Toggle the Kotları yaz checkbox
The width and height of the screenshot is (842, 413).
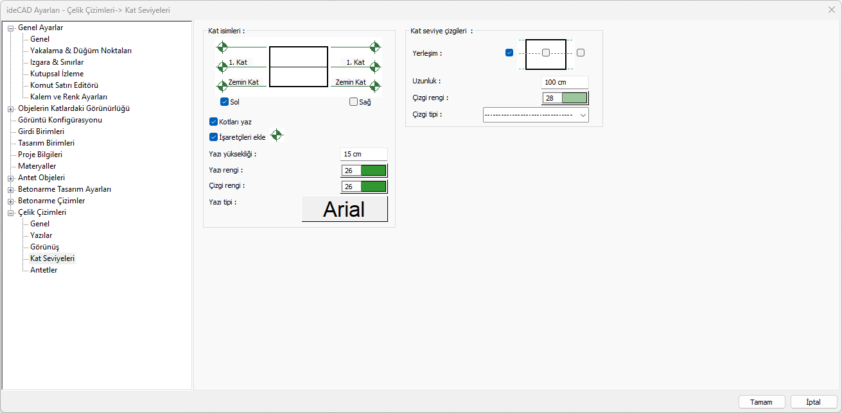click(x=214, y=121)
